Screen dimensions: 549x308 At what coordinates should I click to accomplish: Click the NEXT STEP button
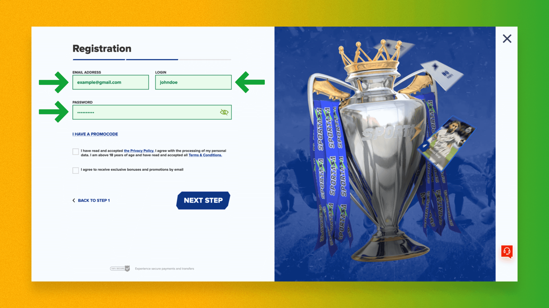(x=203, y=200)
